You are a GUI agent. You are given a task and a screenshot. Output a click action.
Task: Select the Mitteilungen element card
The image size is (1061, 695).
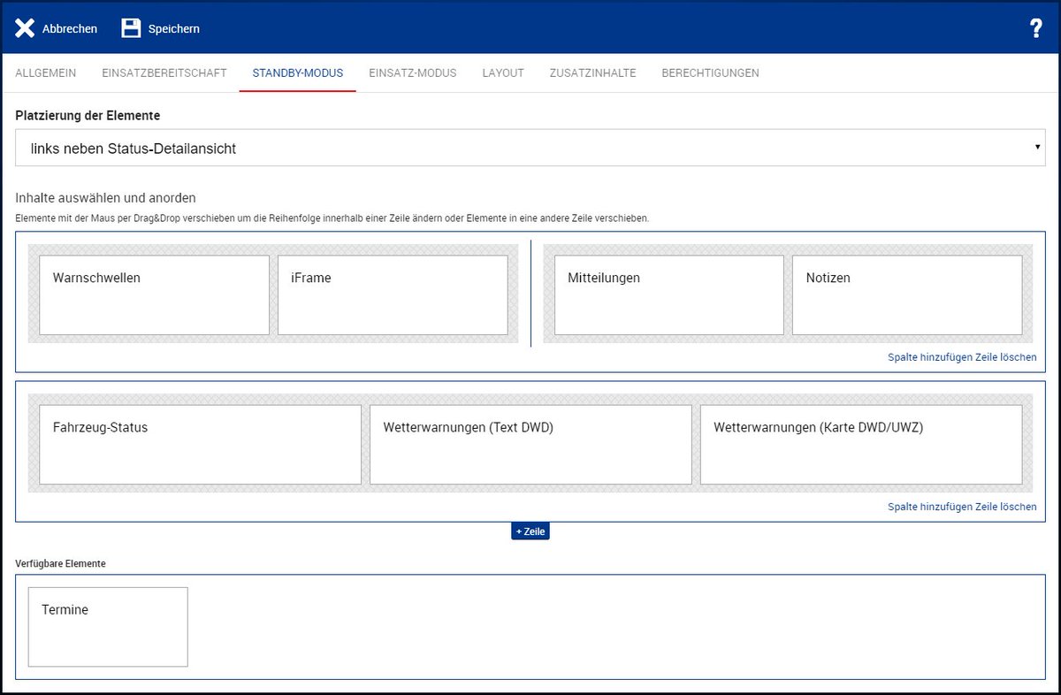669,295
